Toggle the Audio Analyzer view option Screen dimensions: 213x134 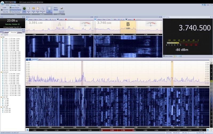14,8
